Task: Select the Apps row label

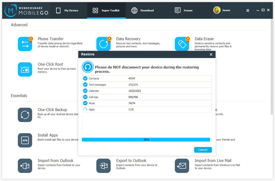Action: pyautogui.click(x=92, y=110)
